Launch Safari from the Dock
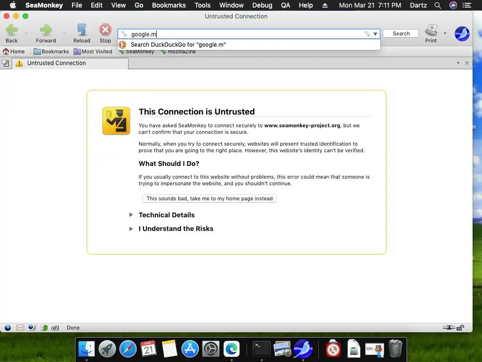Screen dimensions: 482x362 coord(128,349)
